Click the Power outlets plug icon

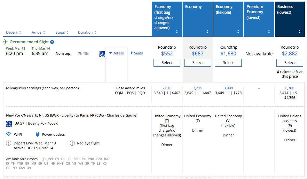(x=37, y=134)
